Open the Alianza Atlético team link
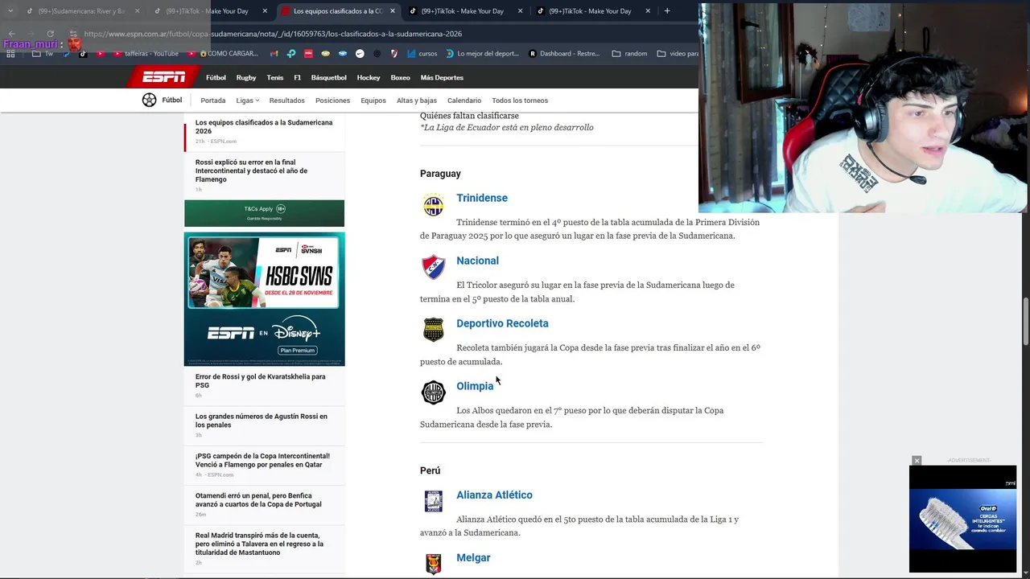The height and width of the screenshot is (579, 1030). click(494, 495)
